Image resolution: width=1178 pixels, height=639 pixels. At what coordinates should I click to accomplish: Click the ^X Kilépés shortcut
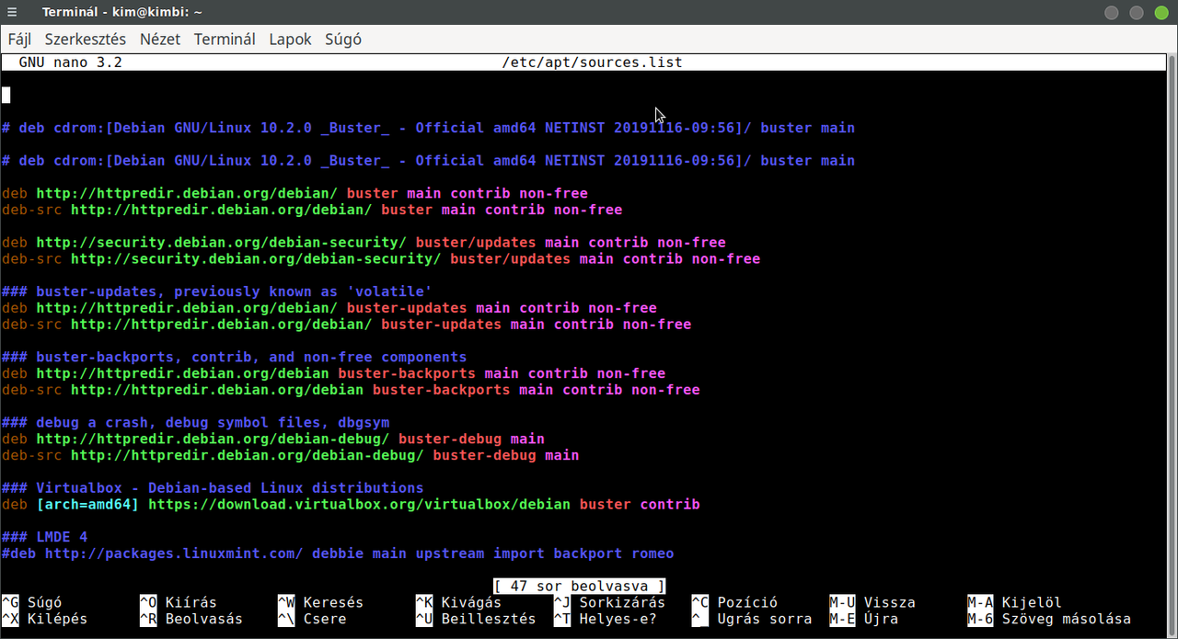coord(45,619)
